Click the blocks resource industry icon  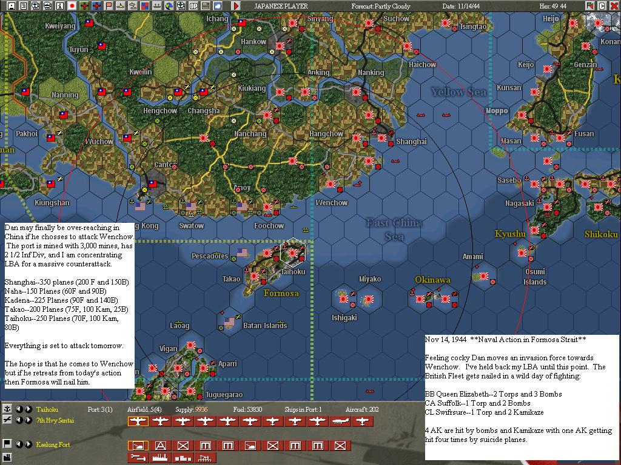click(x=183, y=458)
